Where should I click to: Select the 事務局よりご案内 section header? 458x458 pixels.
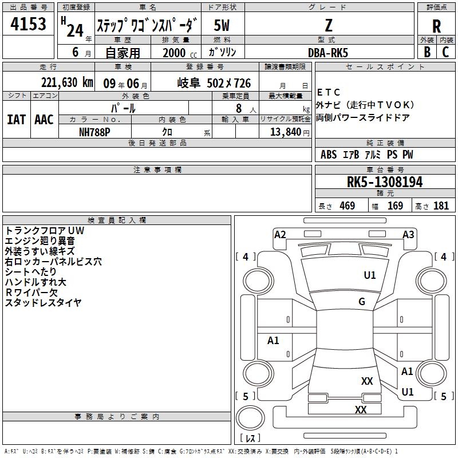tap(117, 417)
